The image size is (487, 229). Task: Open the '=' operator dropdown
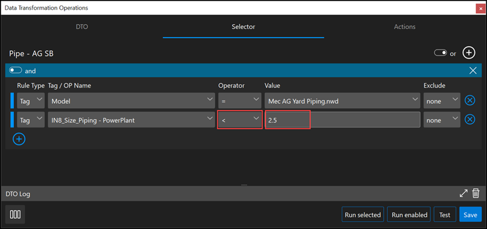240,100
